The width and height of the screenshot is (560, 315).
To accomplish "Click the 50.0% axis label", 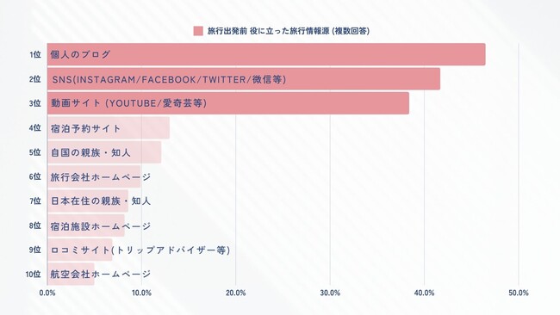I will click(x=518, y=293).
